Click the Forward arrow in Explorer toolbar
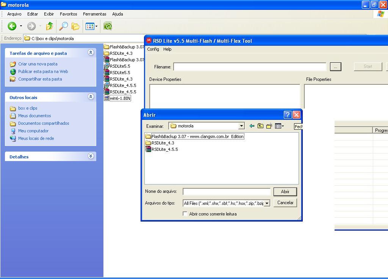 pos(31,26)
